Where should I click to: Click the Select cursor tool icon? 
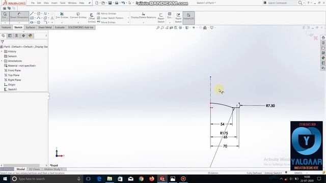130,3
